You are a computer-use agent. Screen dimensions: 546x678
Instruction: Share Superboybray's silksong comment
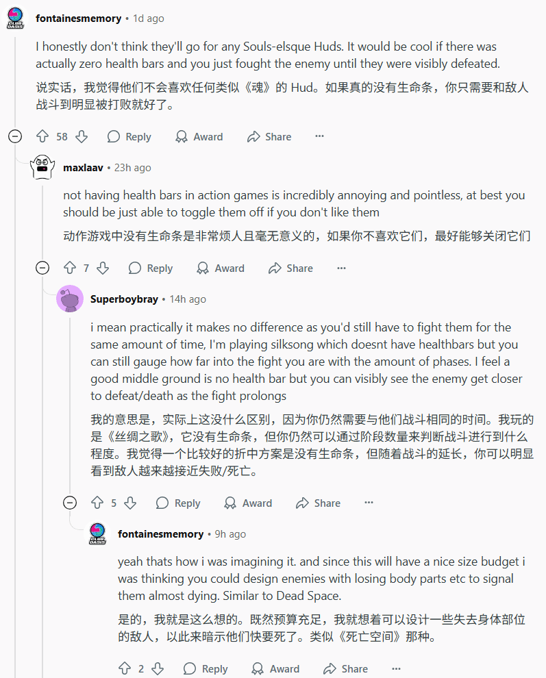pos(318,503)
